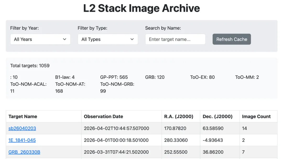Focus the target name search field
The height and width of the screenshot is (159, 283).
click(x=175, y=39)
